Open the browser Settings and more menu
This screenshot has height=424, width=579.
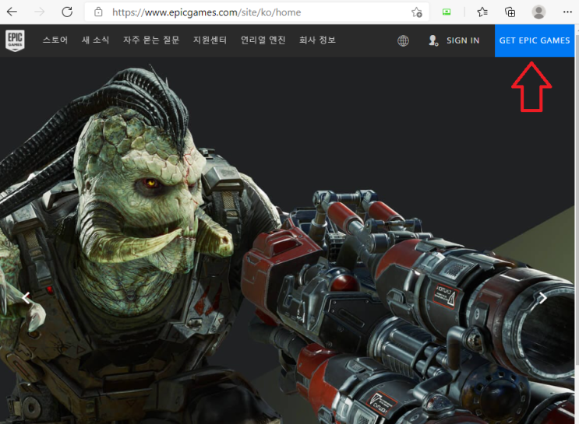[x=567, y=12]
